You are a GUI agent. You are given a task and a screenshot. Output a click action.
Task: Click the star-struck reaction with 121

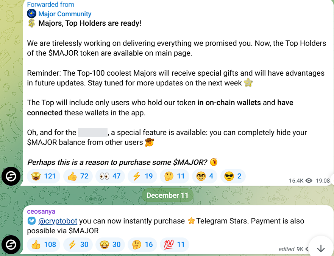(44, 176)
